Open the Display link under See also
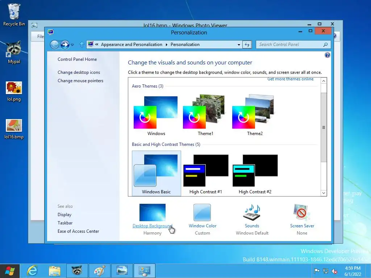The width and height of the screenshot is (371, 278). tap(64, 215)
